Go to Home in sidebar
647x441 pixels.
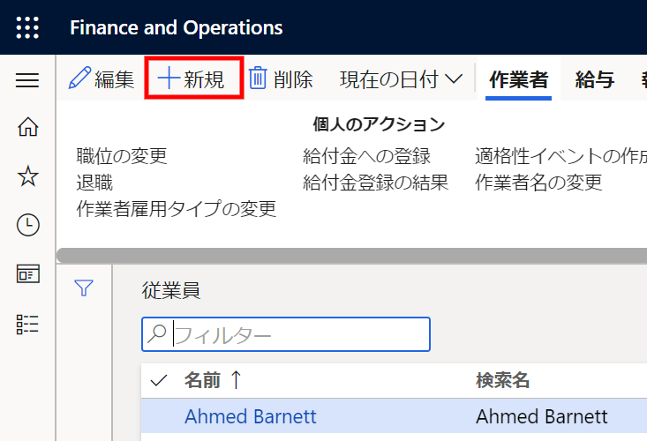tap(27, 126)
